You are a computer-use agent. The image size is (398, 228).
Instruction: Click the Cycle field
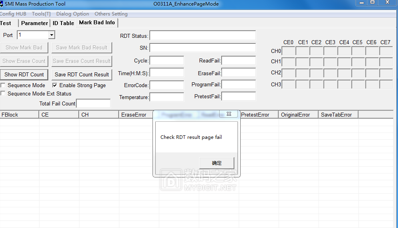tap(167, 61)
